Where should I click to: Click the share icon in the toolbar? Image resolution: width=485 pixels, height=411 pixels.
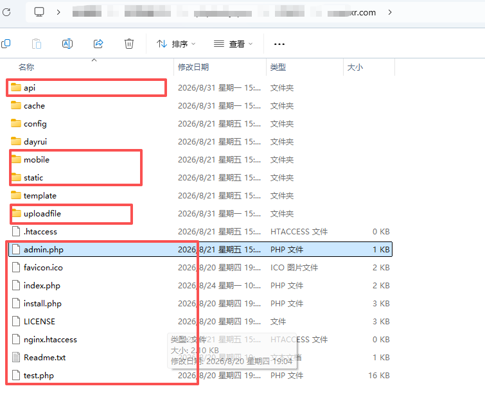click(x=98, y=44)
